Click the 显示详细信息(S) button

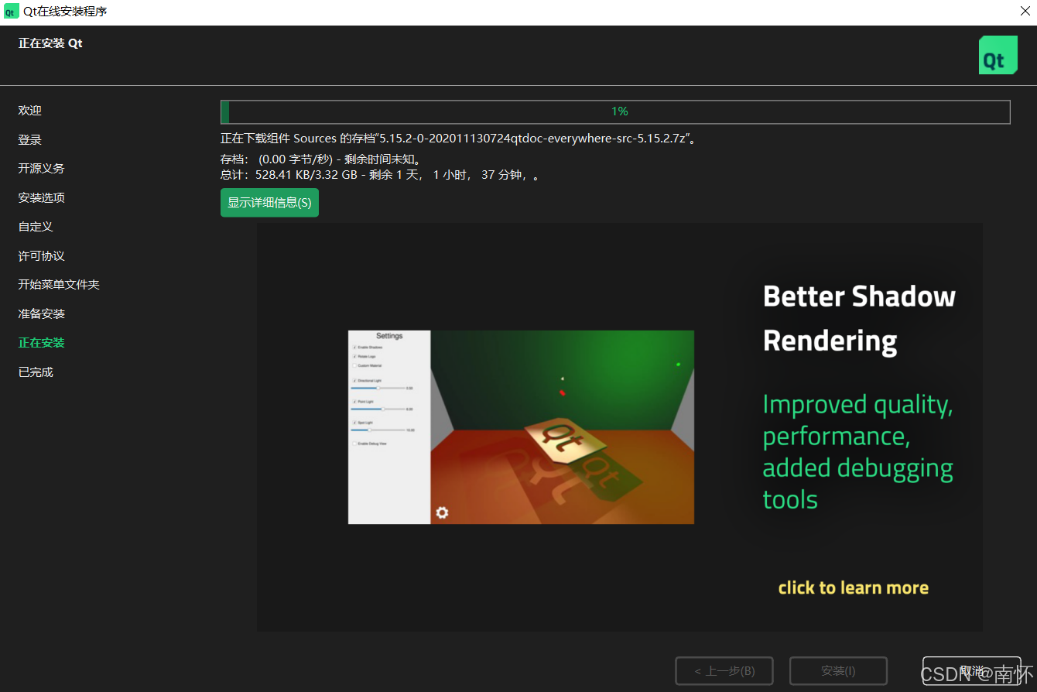(269, 203)
